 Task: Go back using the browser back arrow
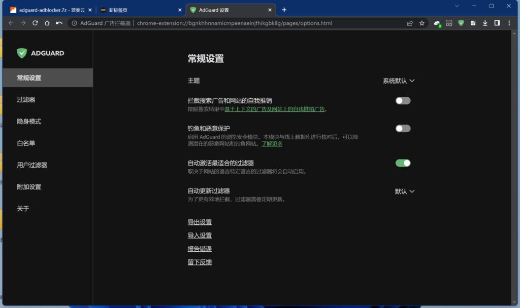click(x=11, y=23)
